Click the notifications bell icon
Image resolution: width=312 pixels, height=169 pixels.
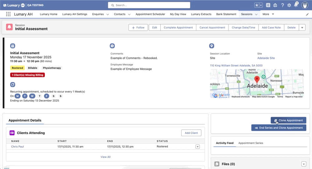[x=296, y=5]
